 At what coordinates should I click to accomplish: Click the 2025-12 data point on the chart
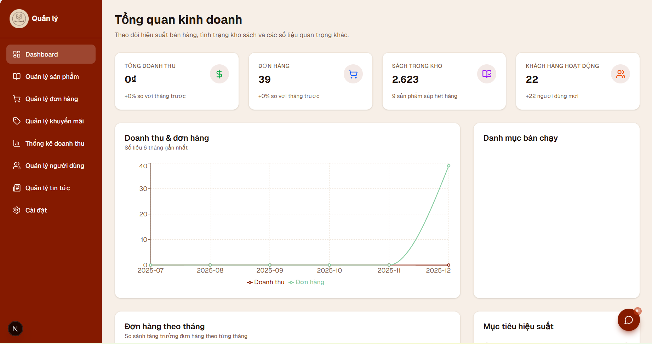(x=449, y=165)
